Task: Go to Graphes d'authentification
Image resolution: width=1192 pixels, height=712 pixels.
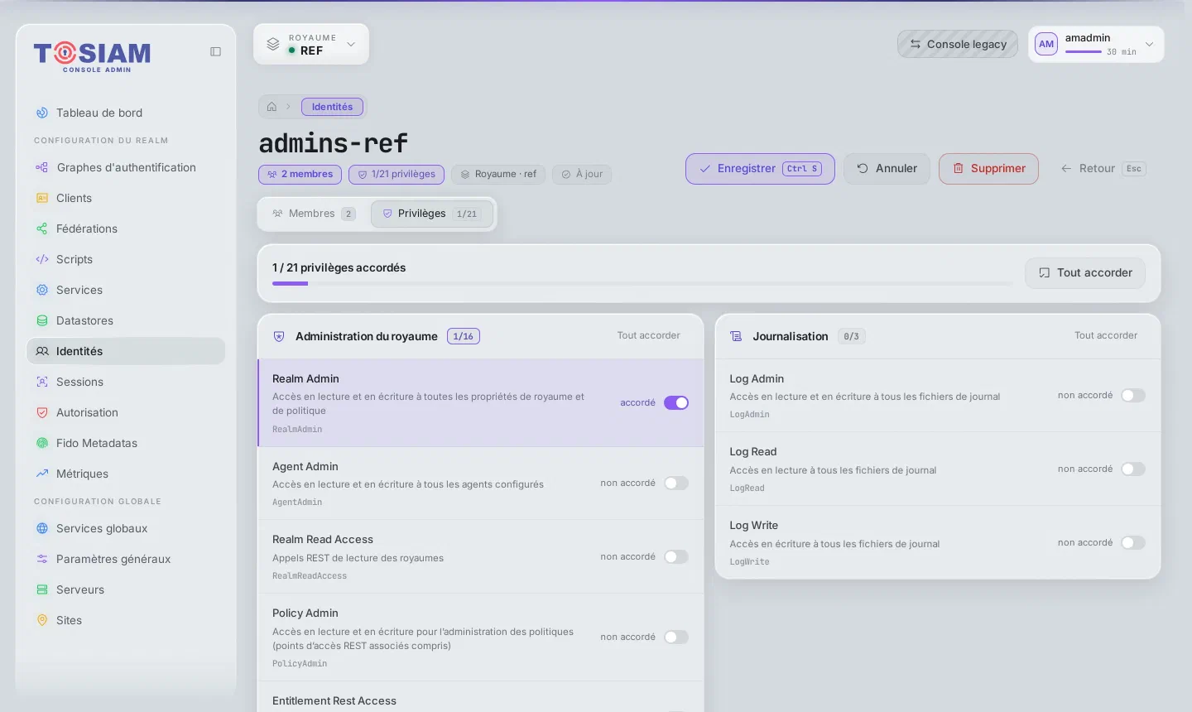Action: pyautogui.click(x=126, y=167)
